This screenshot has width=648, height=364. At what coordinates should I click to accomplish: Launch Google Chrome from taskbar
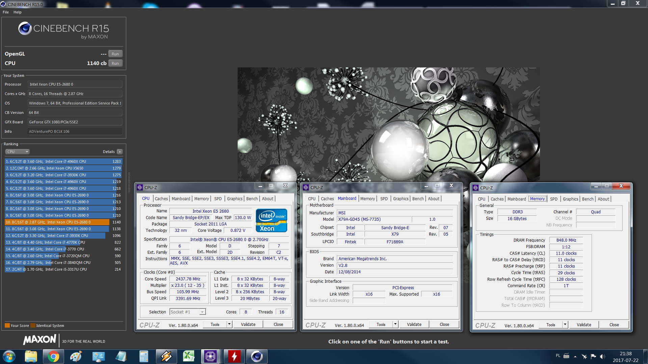[x=53, y=356]
